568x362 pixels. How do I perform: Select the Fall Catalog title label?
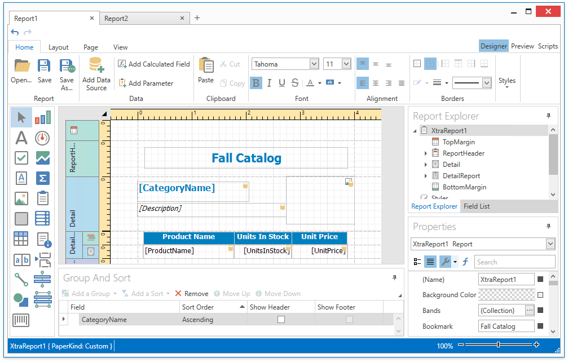coord(246,158)
